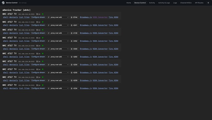Viewport: 212px width, 120px height.
Task: Click green status dot for 192.168.210.18
Action: (43, 30)
